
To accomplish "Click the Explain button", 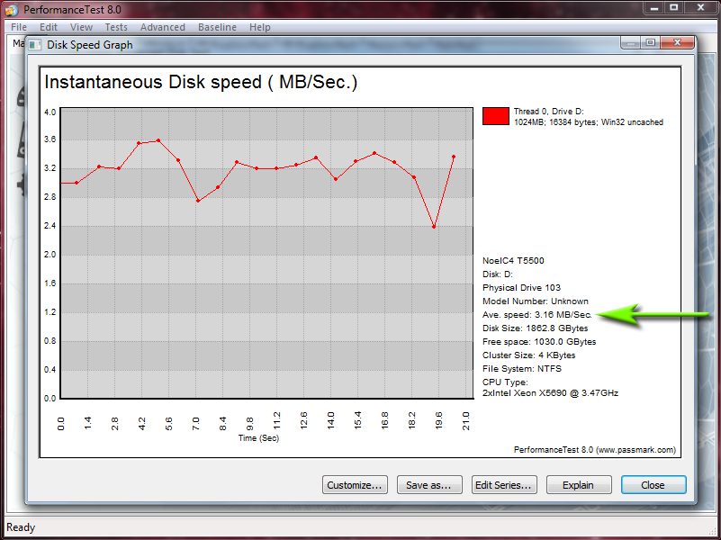I will [579, 485].
